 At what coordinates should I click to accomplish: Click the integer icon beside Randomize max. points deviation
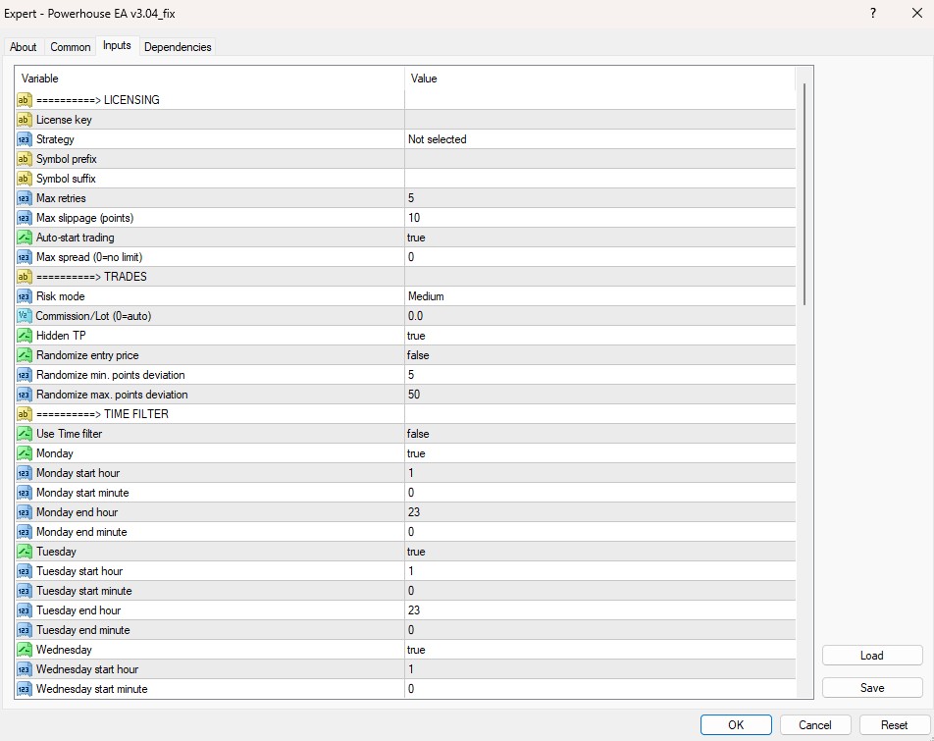pos(24,395)
